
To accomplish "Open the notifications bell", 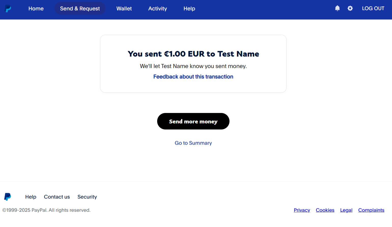I will point(337,8).
